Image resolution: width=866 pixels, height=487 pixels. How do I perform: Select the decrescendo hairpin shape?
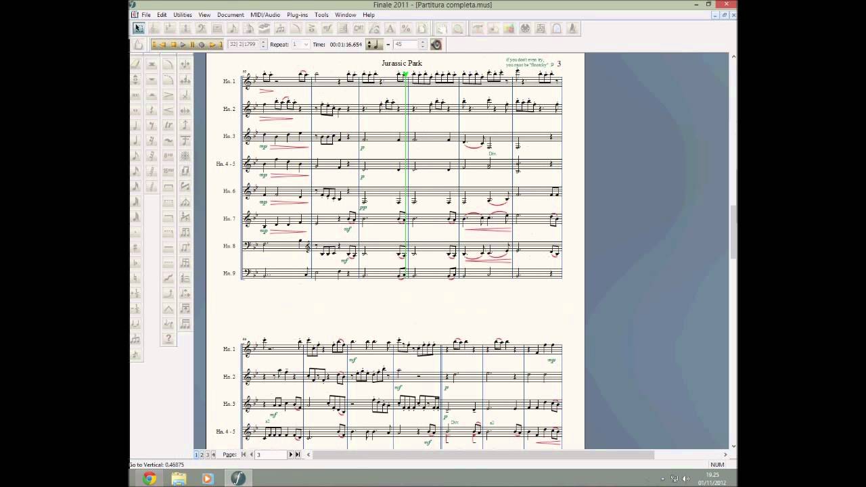(168, 95)
